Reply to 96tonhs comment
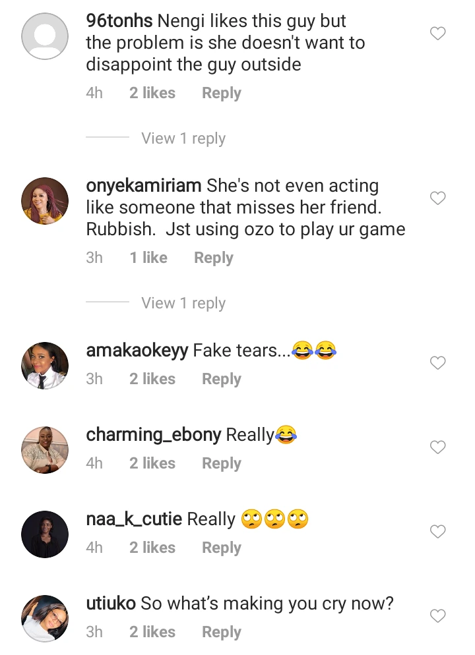Image resolution: width=475 pixels, height=655 pixels. (222, 93)
